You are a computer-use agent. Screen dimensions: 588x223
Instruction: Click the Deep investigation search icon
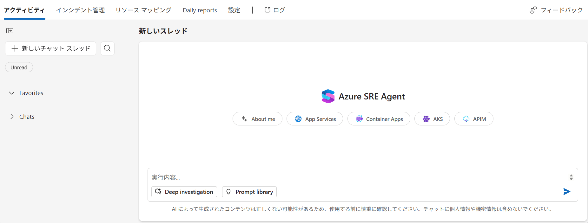click(158, 191)
